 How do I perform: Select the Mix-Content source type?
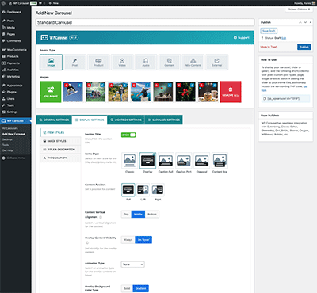193,63
